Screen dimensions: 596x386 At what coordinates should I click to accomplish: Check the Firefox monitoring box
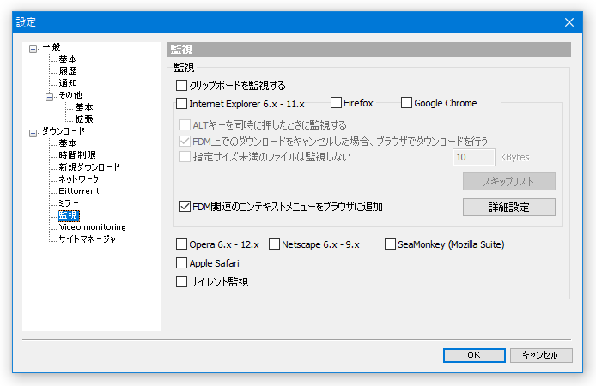pyautogui.click(x=336, y=102)
